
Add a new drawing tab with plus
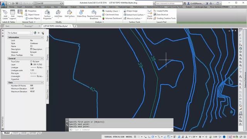pos(75,26)
